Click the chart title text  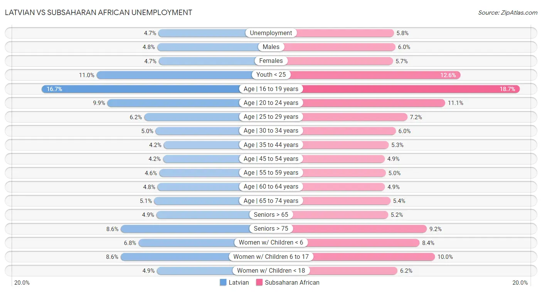(98, 12)
